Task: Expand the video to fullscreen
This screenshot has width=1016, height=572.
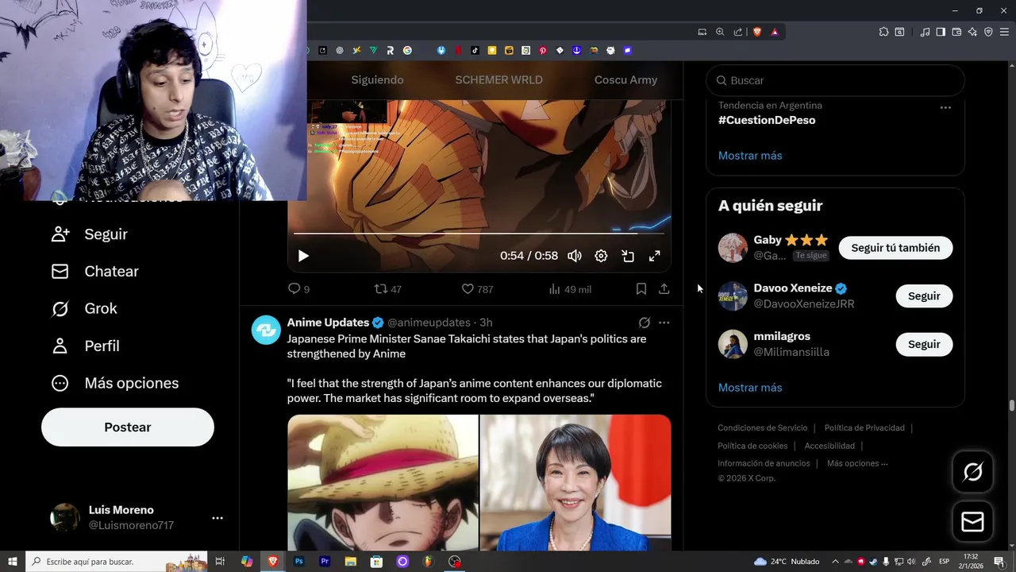Action: coord(655,256)
